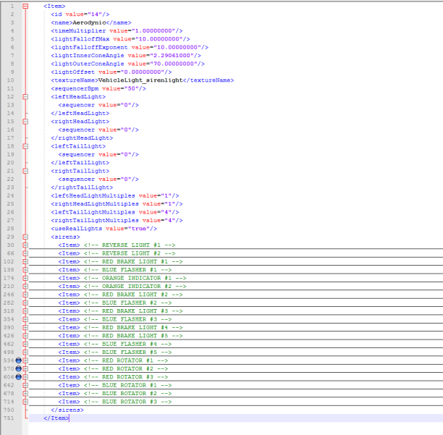Click the bookmark marker on line 570
443x435 pixels.
[x=19, y=368]
